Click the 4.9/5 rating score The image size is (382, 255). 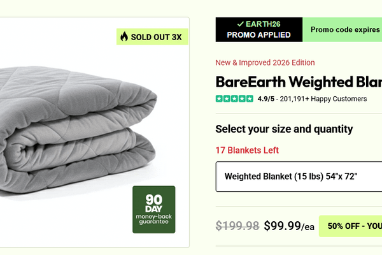tap(266, 99)
